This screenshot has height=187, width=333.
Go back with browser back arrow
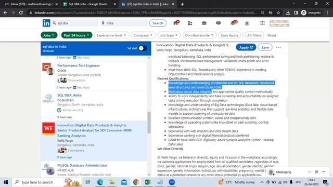[x=5, y=12]
